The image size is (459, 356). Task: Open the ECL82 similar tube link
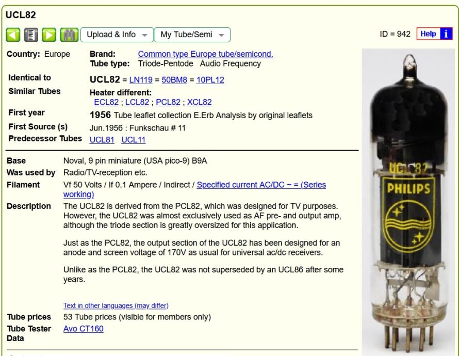click(x=106, y=102)
